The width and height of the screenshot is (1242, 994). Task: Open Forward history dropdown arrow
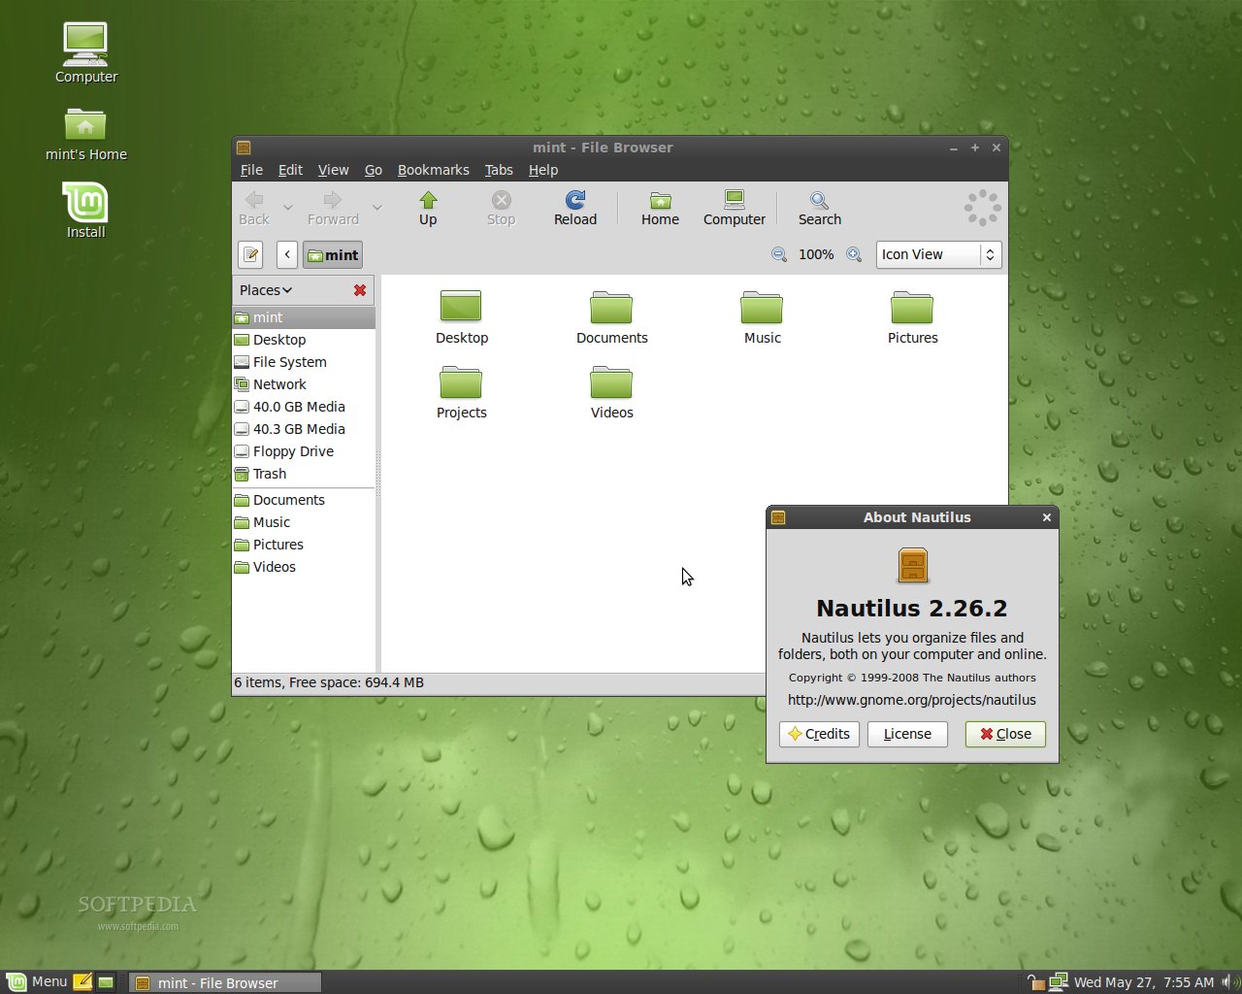point(376,207)
